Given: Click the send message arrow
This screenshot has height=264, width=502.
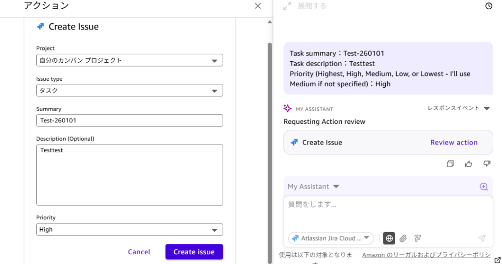Looking at the screenshot, I should click(481, 239).
